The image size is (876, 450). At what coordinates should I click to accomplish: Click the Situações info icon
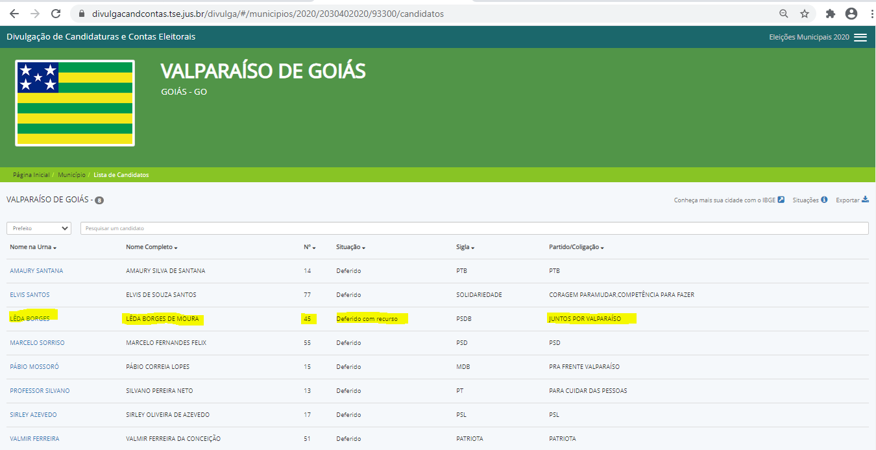point(824,200)
